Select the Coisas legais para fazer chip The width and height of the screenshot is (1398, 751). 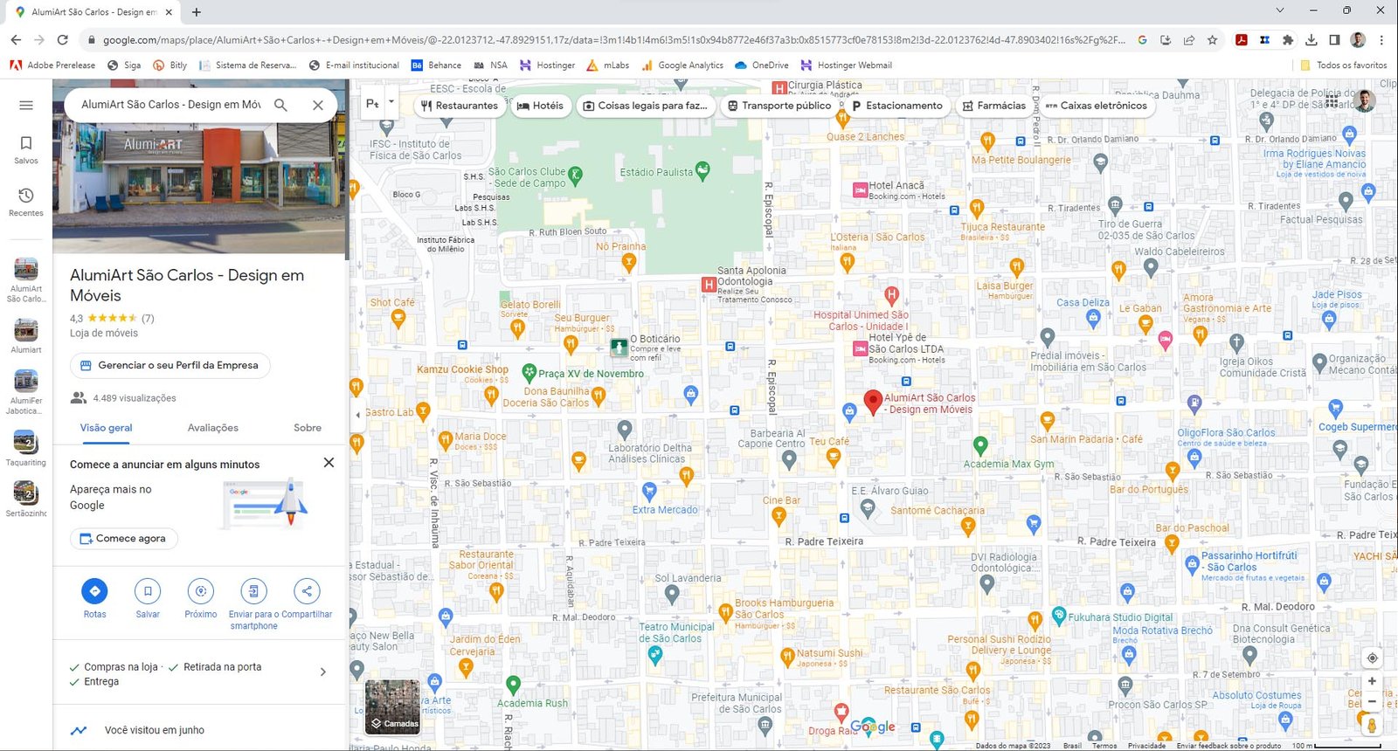[645, 106]
